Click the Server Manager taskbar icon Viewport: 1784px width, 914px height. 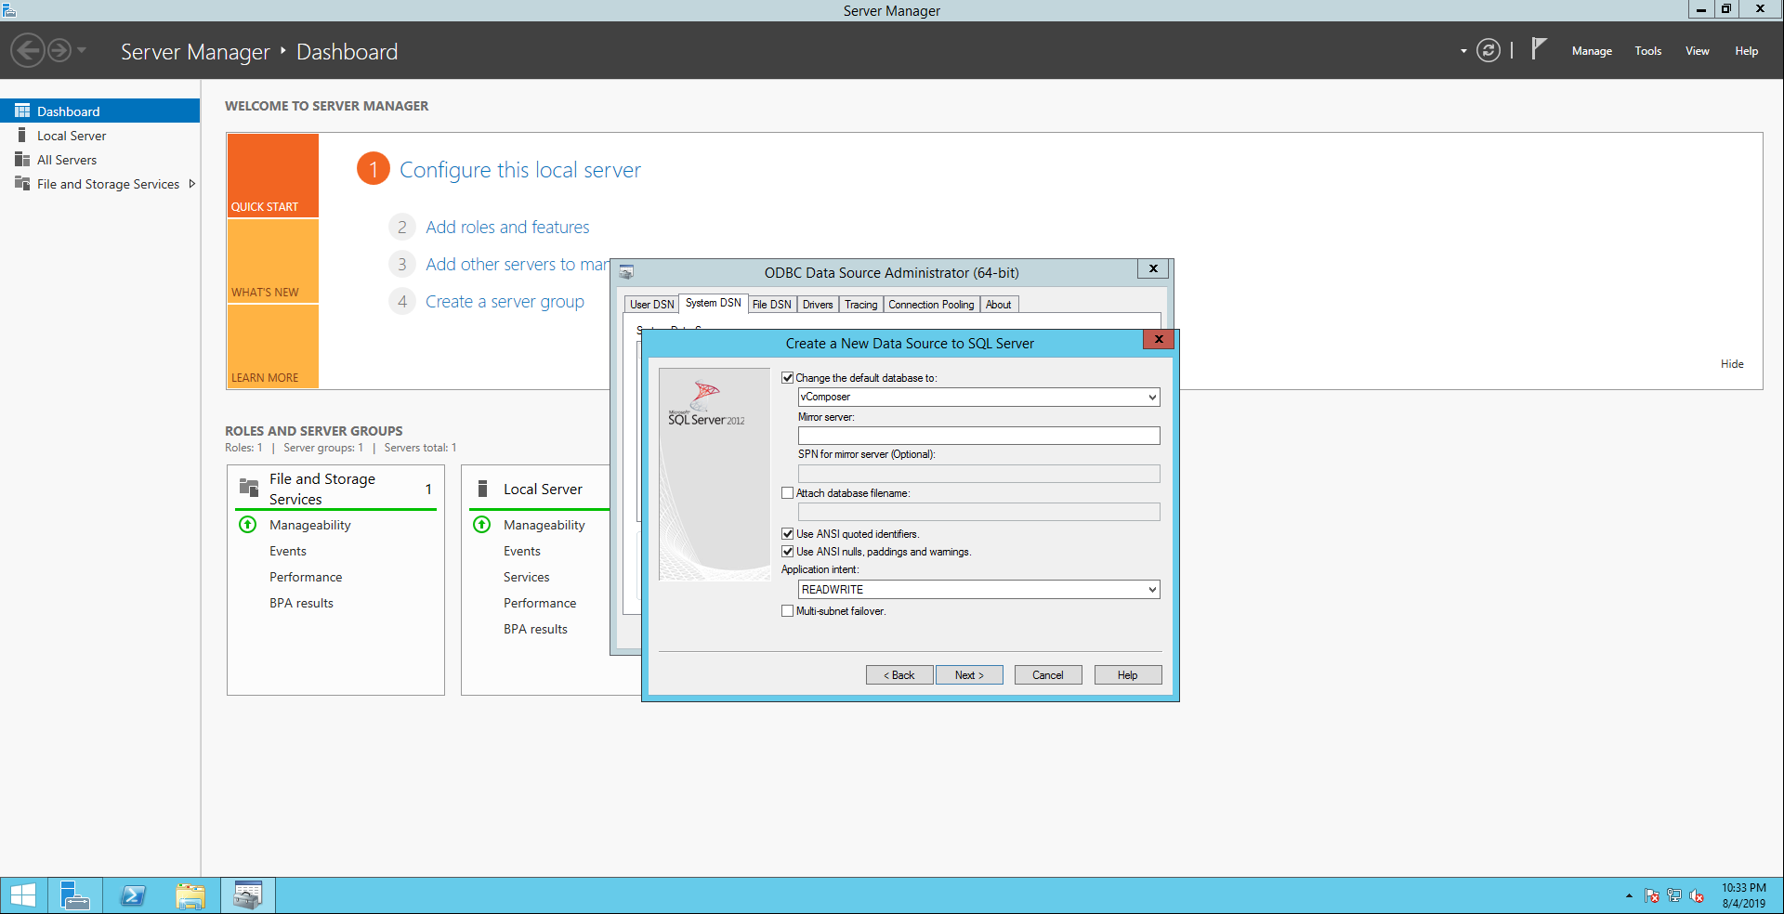pos(74,895)
